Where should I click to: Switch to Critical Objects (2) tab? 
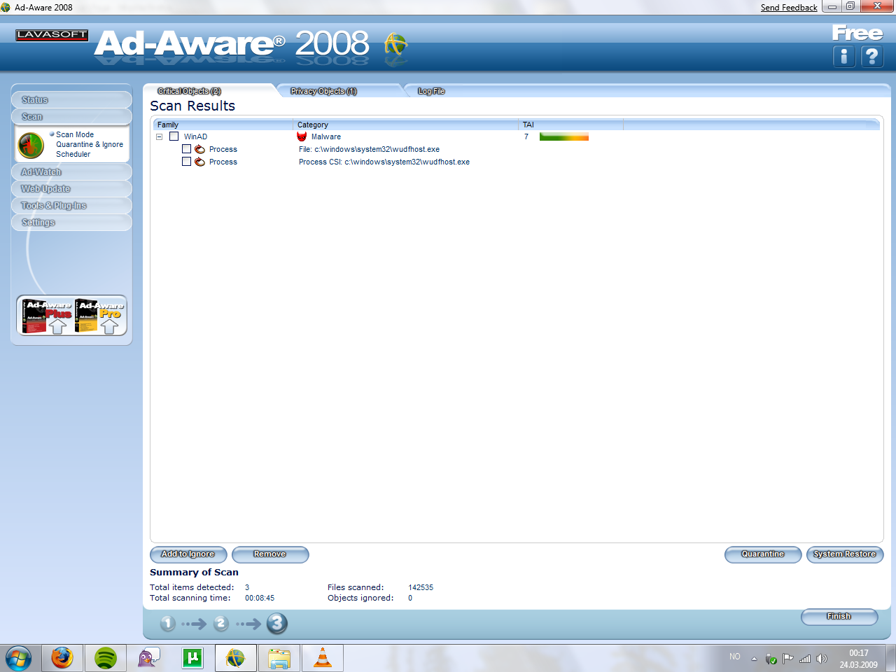coord(189,91)
